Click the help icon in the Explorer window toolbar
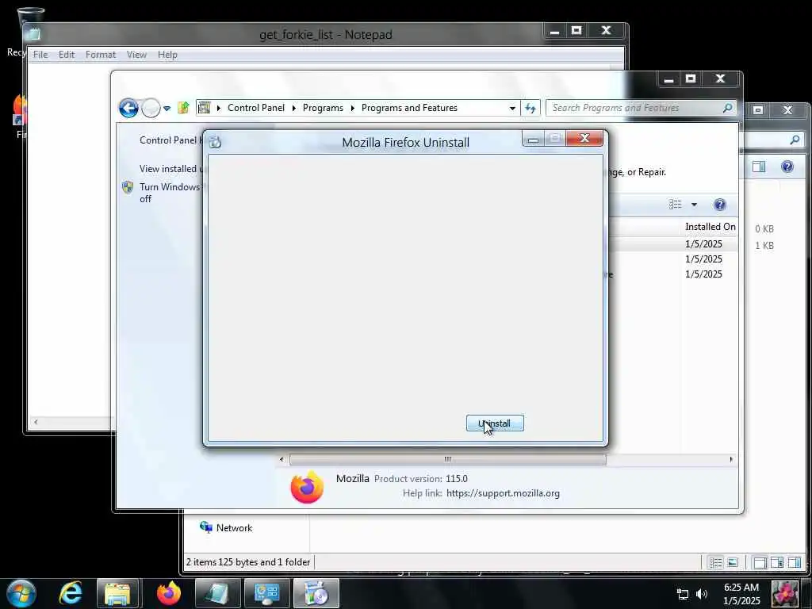Screen dimensions: 812x609 787,167
